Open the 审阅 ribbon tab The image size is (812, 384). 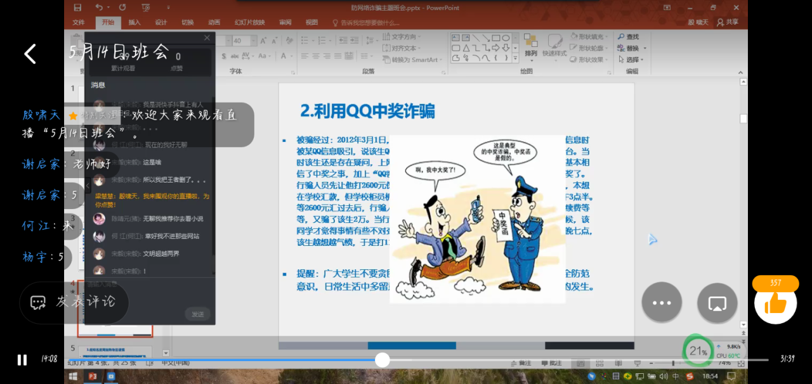pos(285,22)
